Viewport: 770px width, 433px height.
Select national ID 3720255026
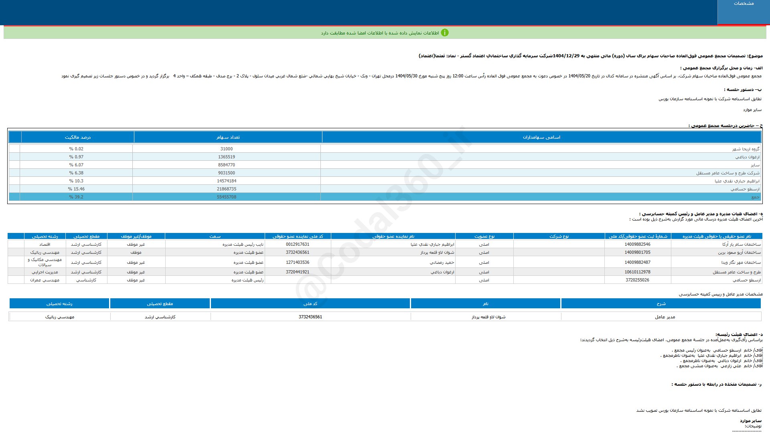[637, 280]
